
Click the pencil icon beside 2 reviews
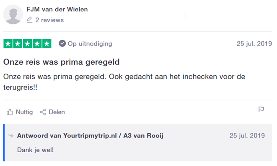(29, 20)
